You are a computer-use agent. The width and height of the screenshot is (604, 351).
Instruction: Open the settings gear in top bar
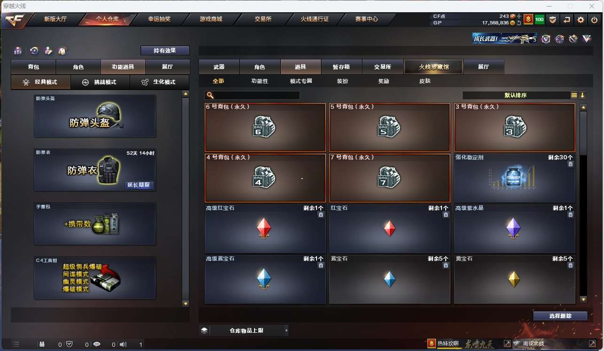(x=581, y=20)
